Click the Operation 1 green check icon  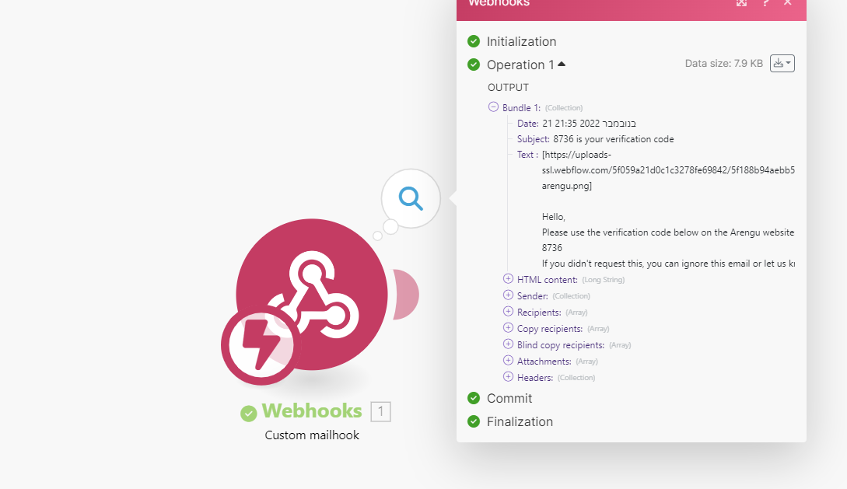coord(474,65)
